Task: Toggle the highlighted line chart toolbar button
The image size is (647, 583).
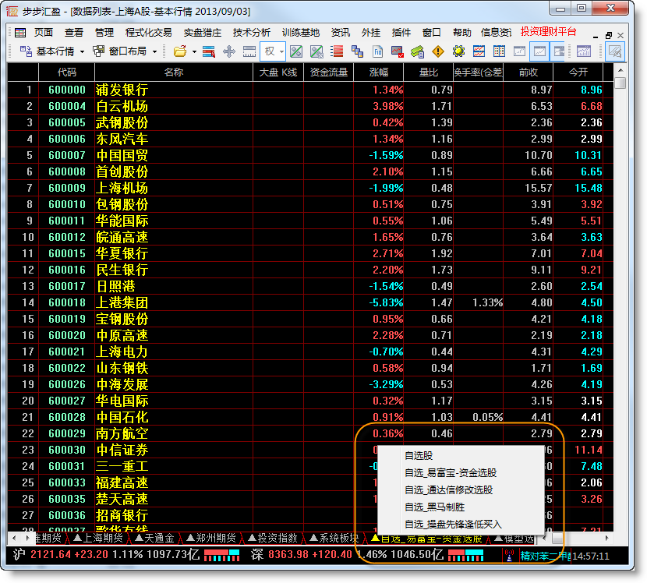Action: [x=539, y=51]
